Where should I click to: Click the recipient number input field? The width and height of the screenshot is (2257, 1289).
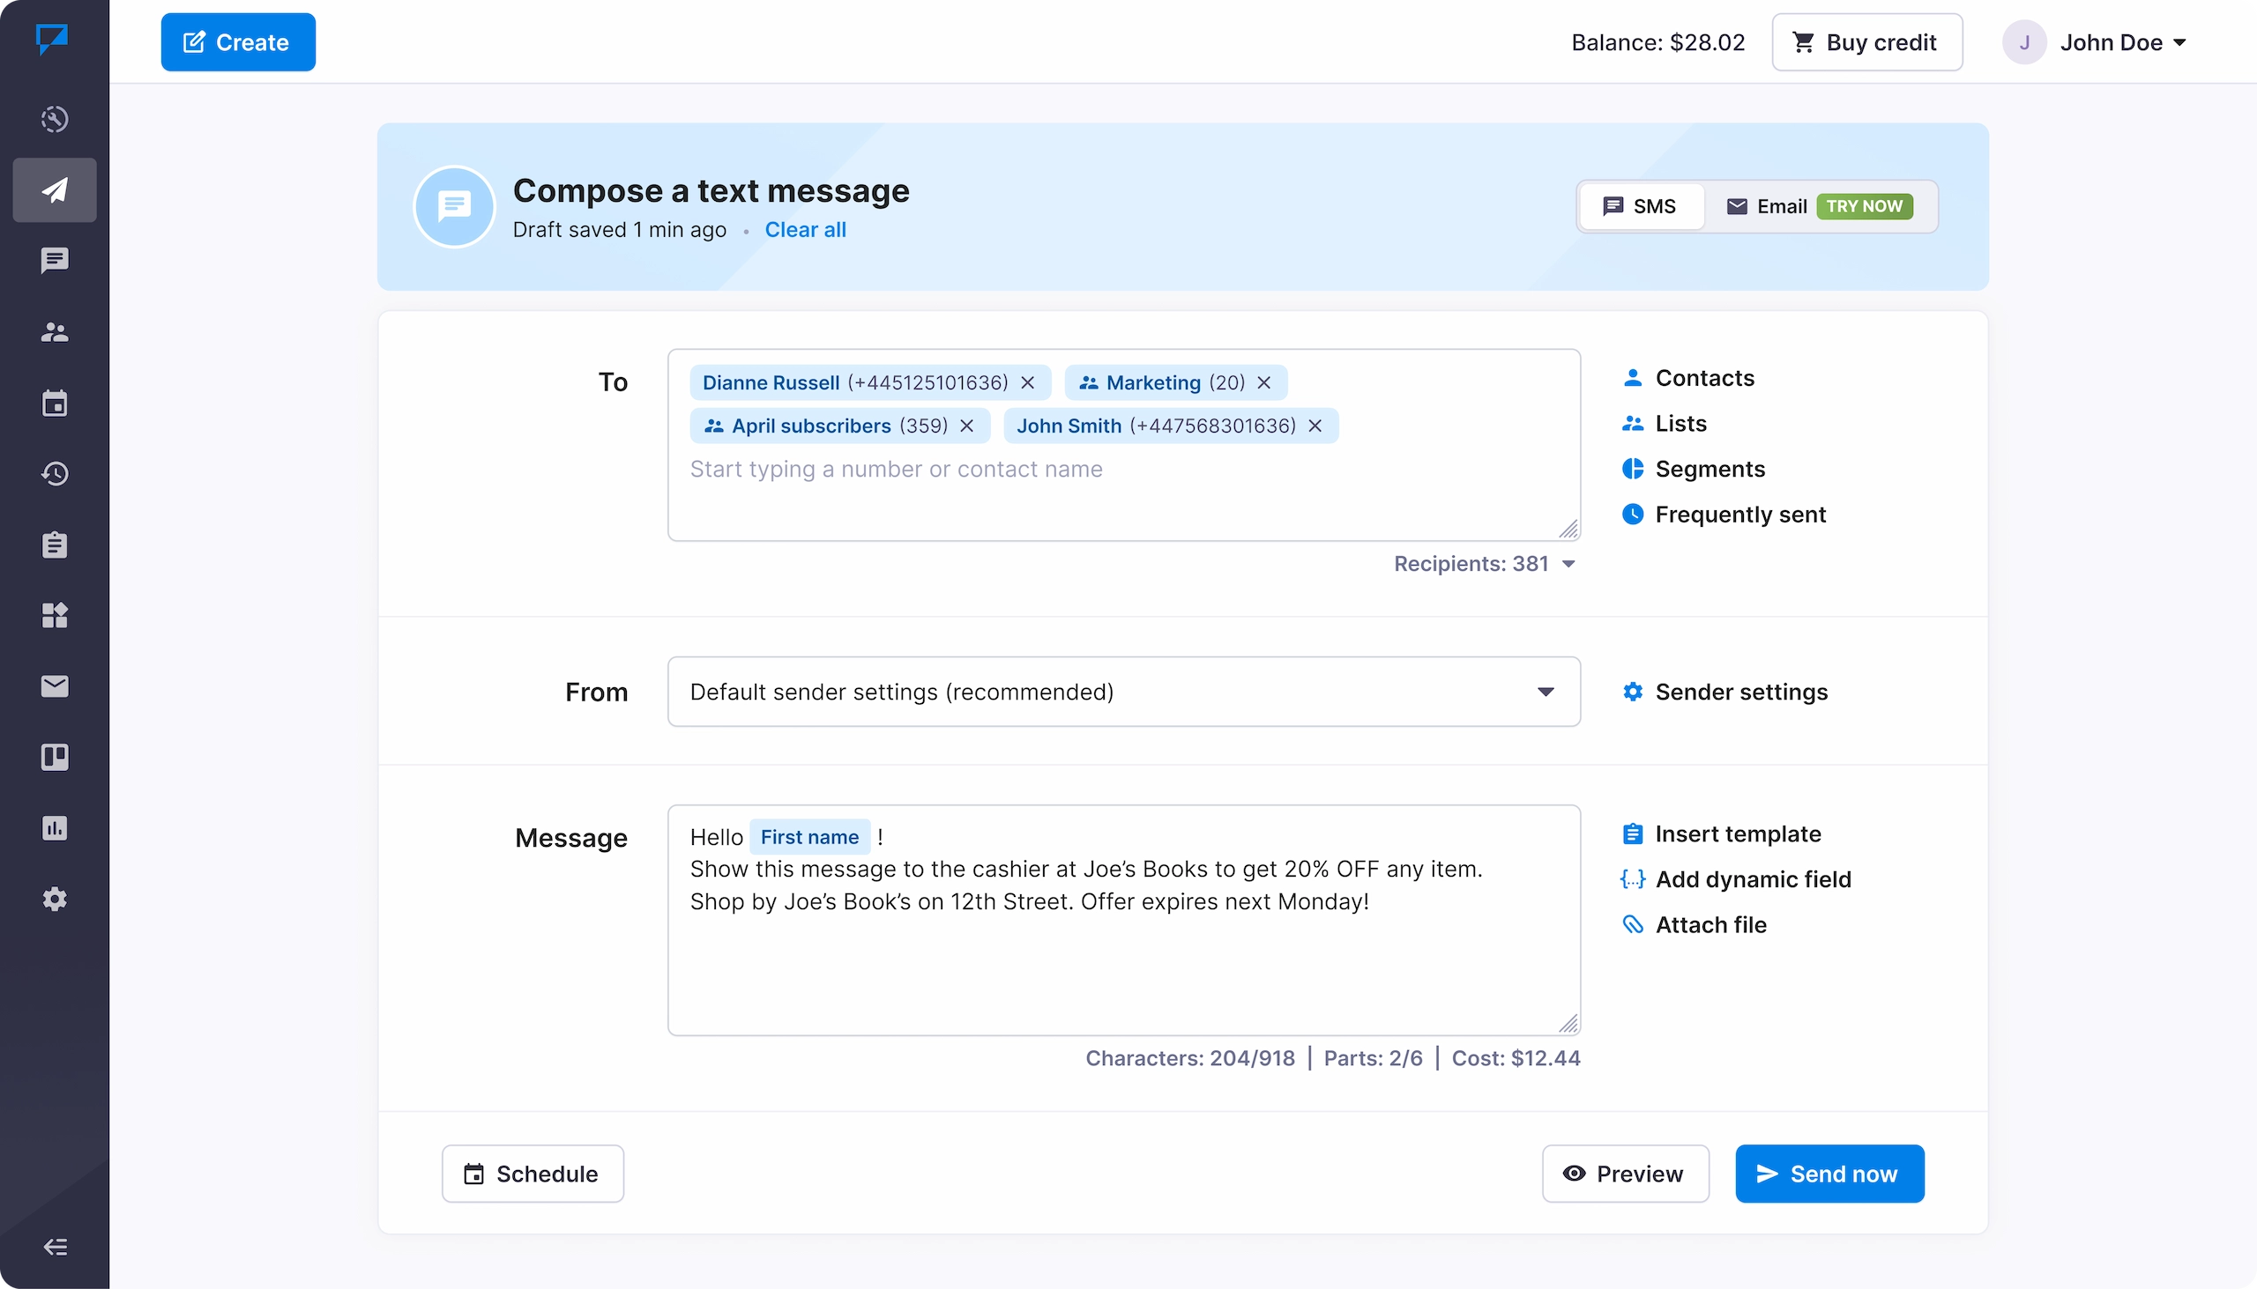[896, 470]
